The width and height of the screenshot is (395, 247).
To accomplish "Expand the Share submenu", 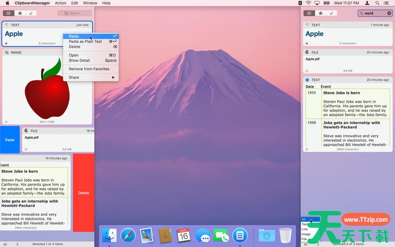I will coord(91,78).
